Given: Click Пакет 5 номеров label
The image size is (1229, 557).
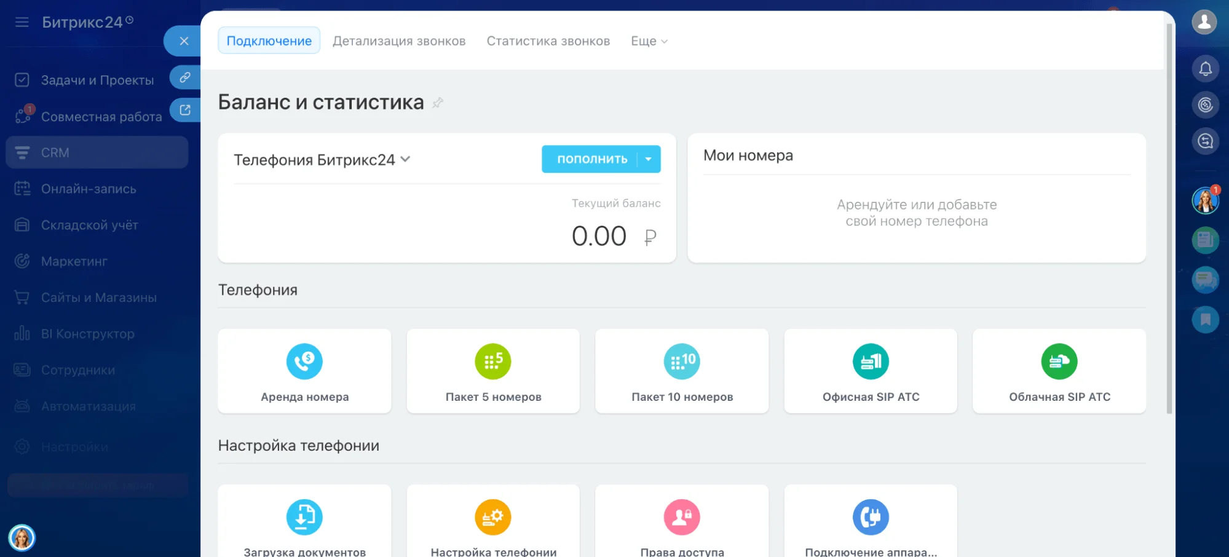Looking at the screenshot, I should [x=493, y=397].
